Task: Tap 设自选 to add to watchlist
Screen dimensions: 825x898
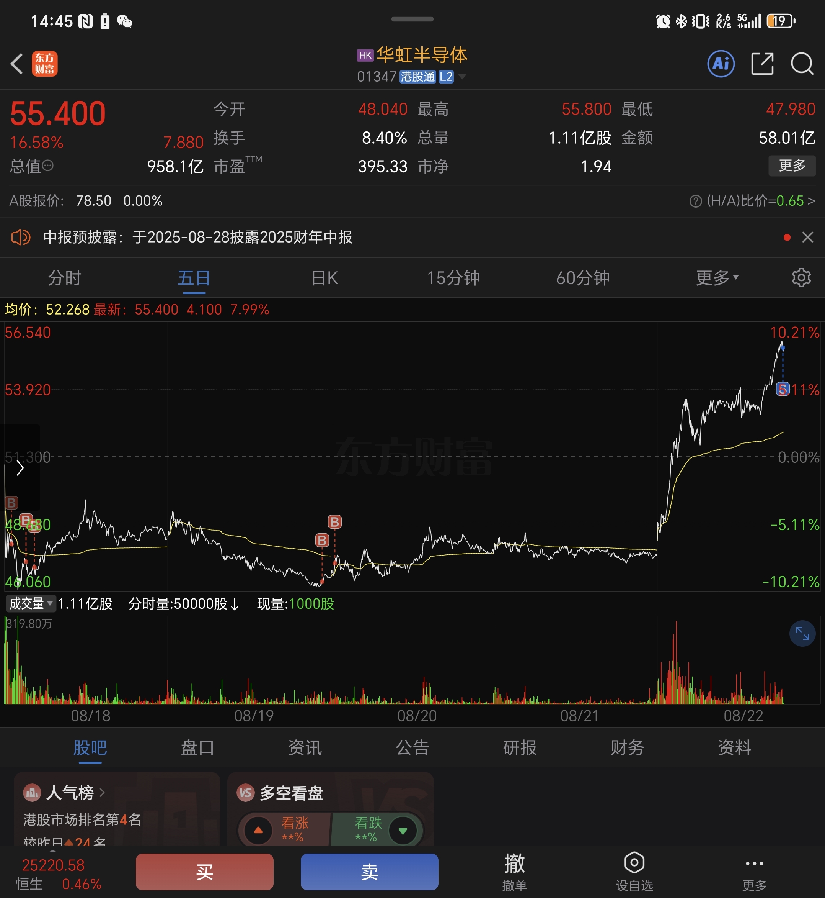Action: click(x=634, y=872)
